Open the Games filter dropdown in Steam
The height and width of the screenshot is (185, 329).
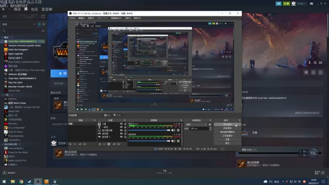point(19,24)
